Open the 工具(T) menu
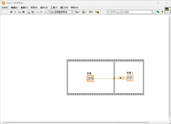The image size is (171, 124). [x=54, y=8]
